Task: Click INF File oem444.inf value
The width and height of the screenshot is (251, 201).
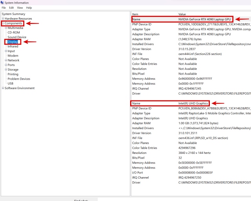Action: [x=200, y=54]
